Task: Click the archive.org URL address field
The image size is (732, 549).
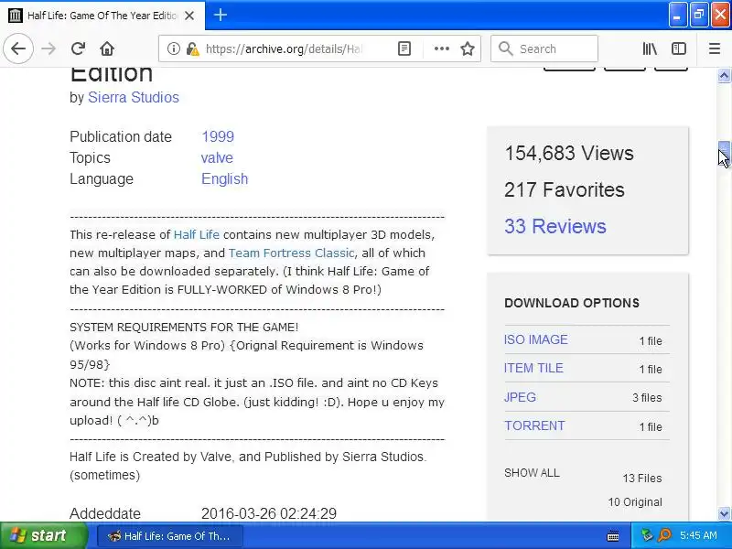Action: click(x=285, y=48)
